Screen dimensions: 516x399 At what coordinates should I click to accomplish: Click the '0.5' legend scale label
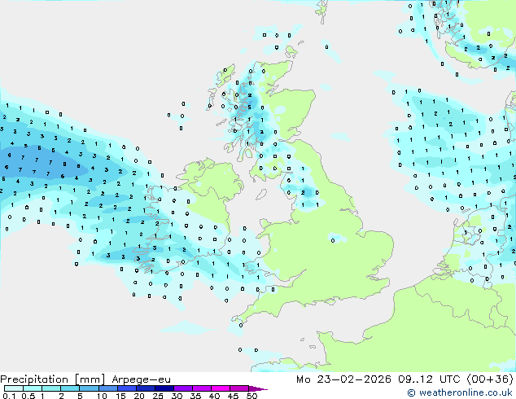(x=28, y=396)
